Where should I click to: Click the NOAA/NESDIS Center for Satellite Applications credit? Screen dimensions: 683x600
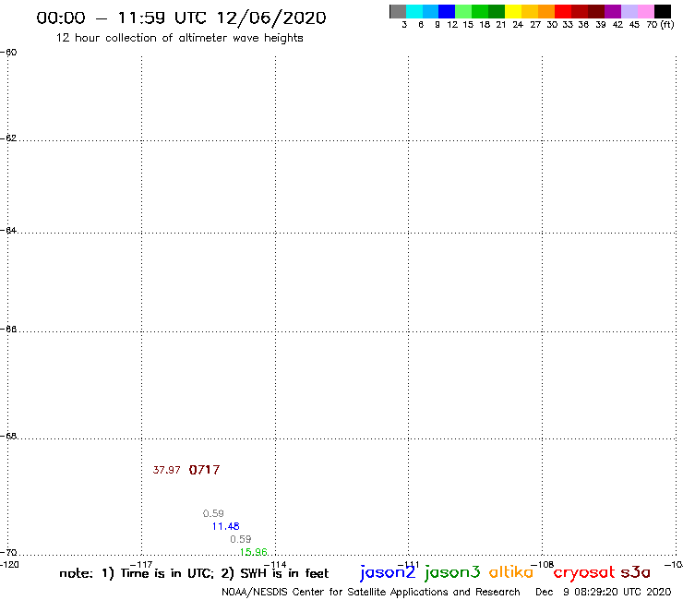(371, 593)
